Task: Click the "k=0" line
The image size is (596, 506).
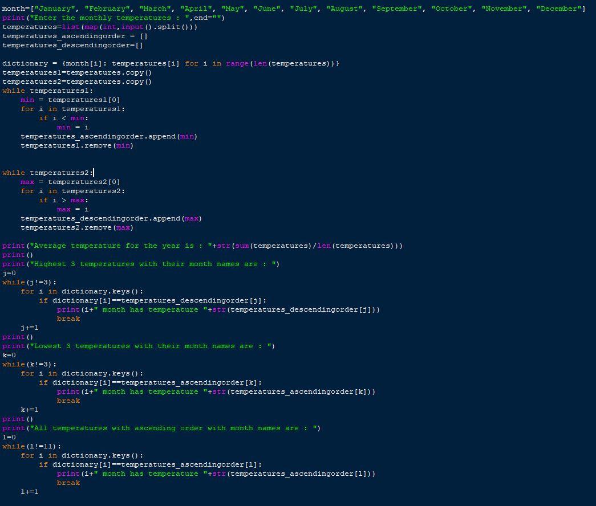Action: (x=9, y=355)
